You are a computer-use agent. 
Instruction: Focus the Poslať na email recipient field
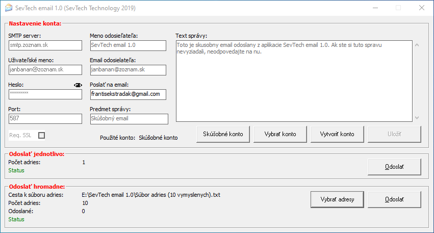point(128,94)
